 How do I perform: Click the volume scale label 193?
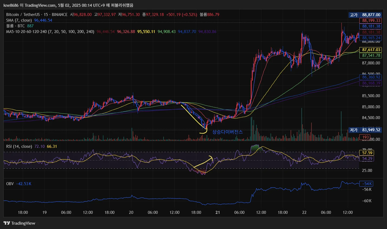(365, 137)
